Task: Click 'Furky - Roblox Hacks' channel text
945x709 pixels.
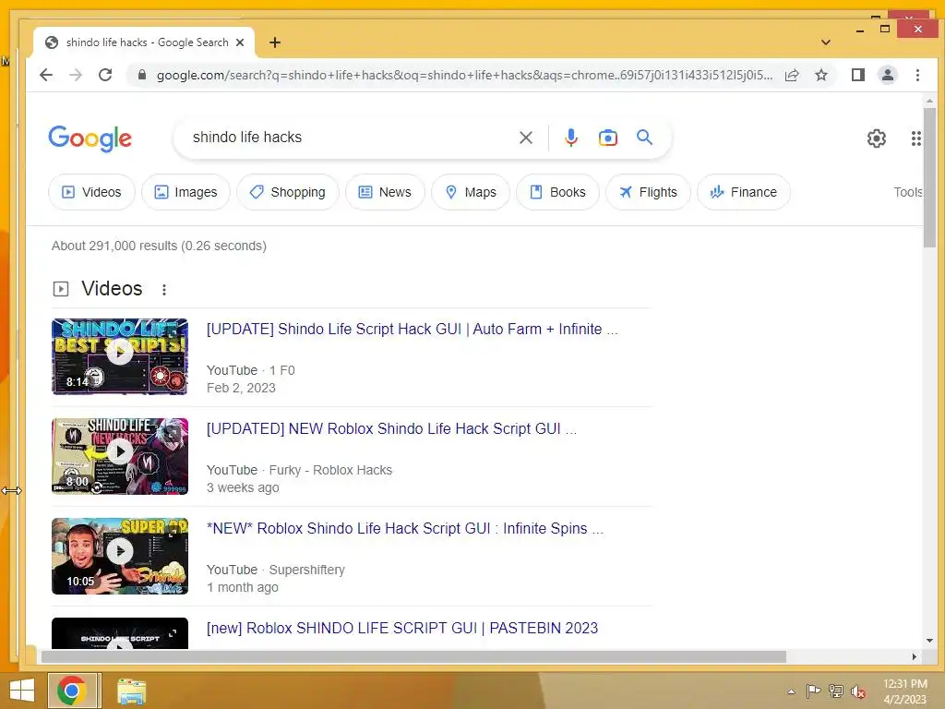Action: [330, 470]
